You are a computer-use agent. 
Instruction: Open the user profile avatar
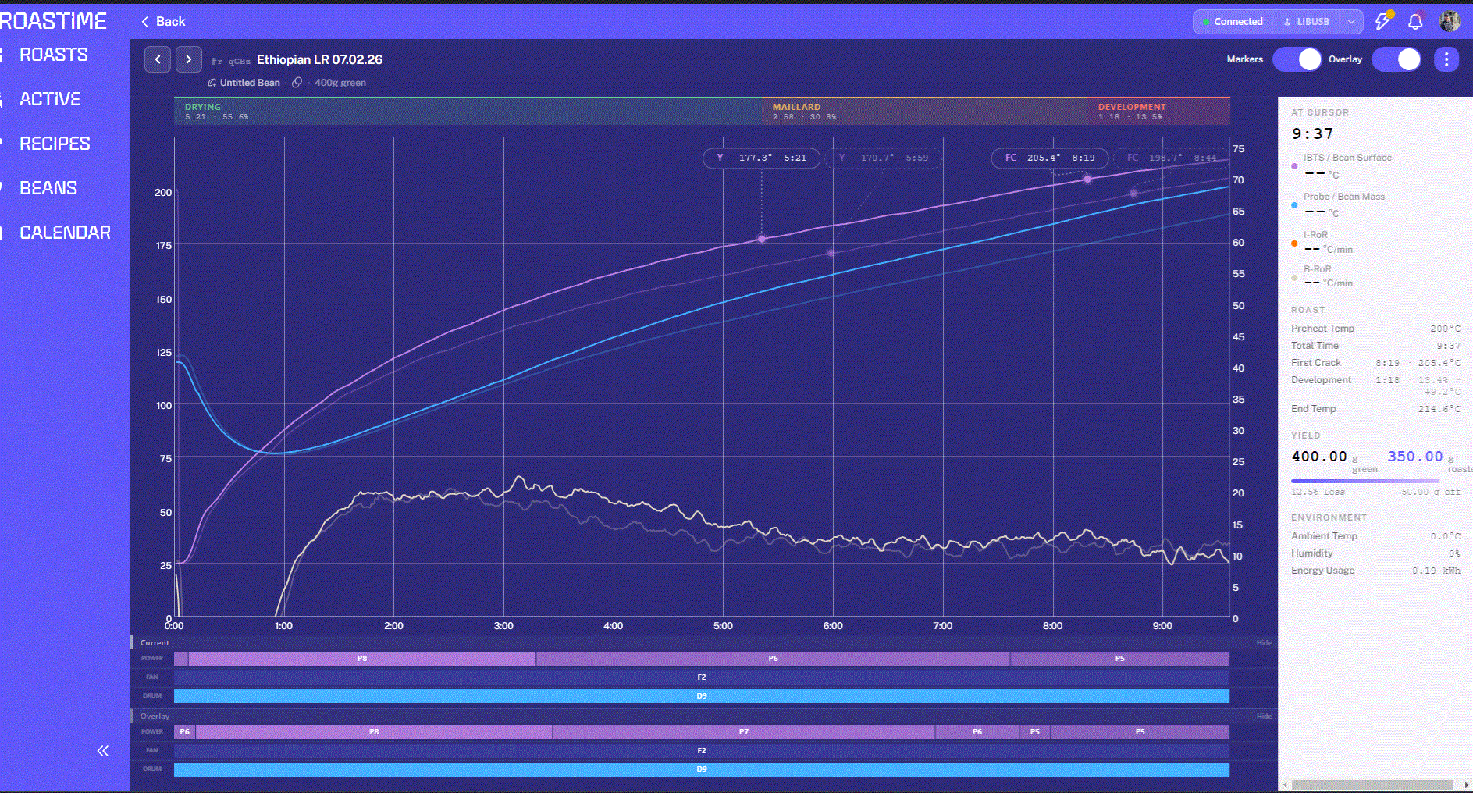(1450, 22)
